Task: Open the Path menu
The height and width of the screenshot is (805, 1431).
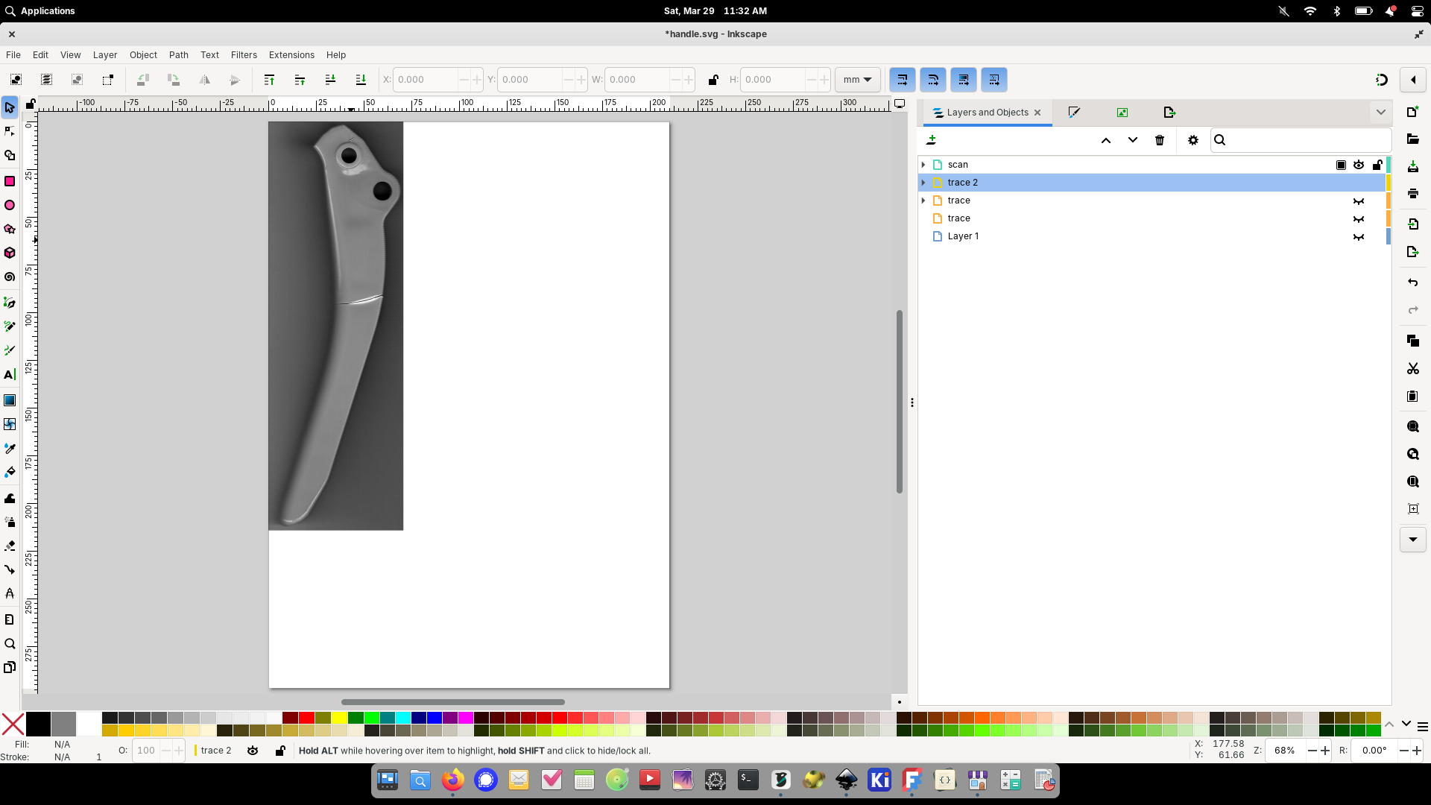Action: 178,54
